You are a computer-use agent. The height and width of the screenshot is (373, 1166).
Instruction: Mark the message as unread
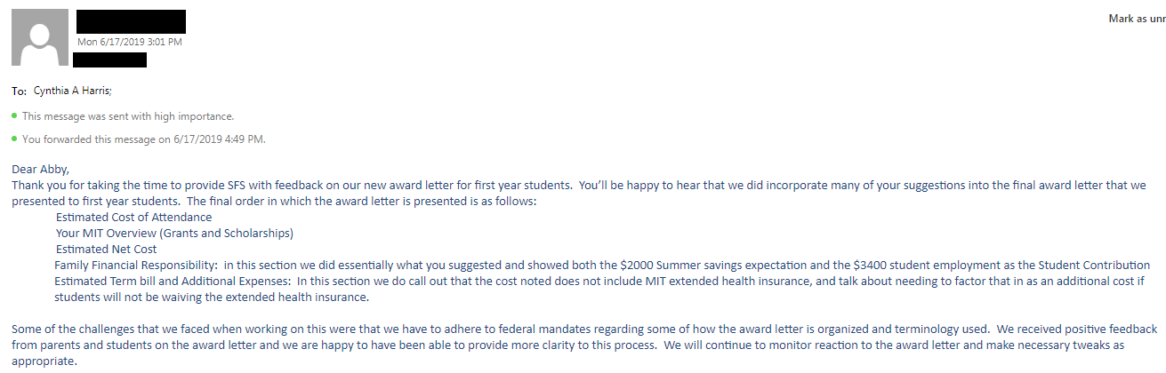click(x=1137, y=19)
